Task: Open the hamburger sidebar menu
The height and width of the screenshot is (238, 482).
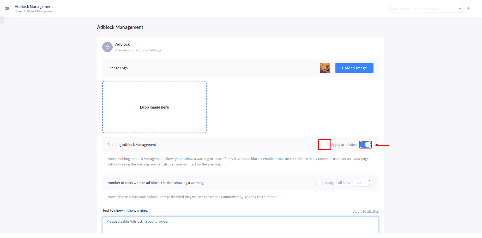Action: click(x=7, y=9)
